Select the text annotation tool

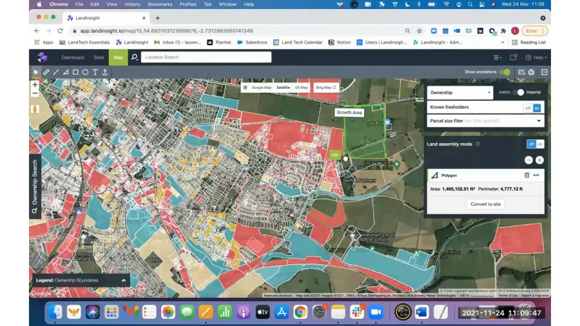pos(95,72)
